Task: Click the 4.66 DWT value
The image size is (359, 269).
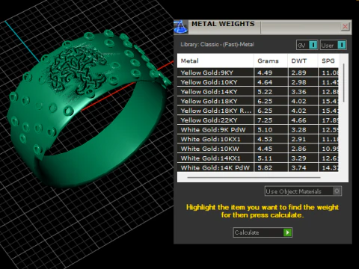Action: [x=298, y=120]
